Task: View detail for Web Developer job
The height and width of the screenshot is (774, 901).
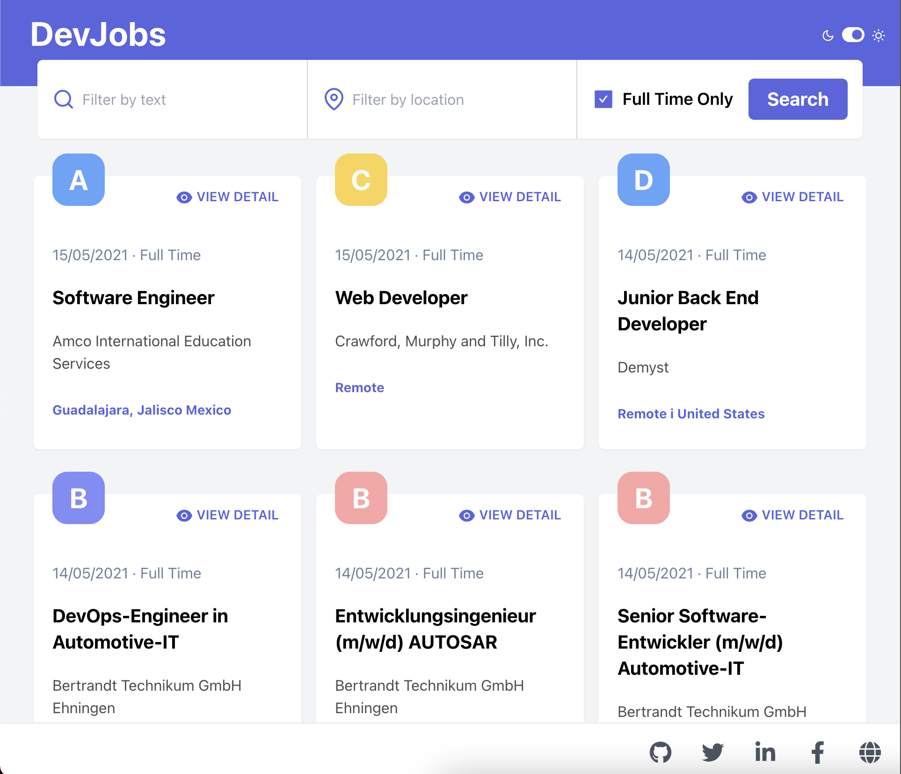Action: (510, 197)
